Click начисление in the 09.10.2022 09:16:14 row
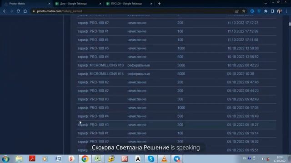 tap(137, 133)
